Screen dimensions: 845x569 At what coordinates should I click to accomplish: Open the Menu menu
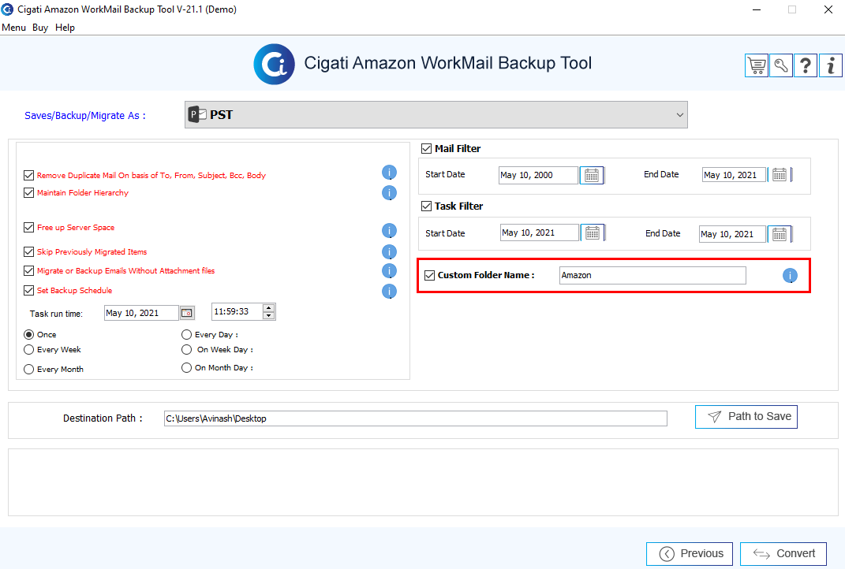tap(13, 28)
